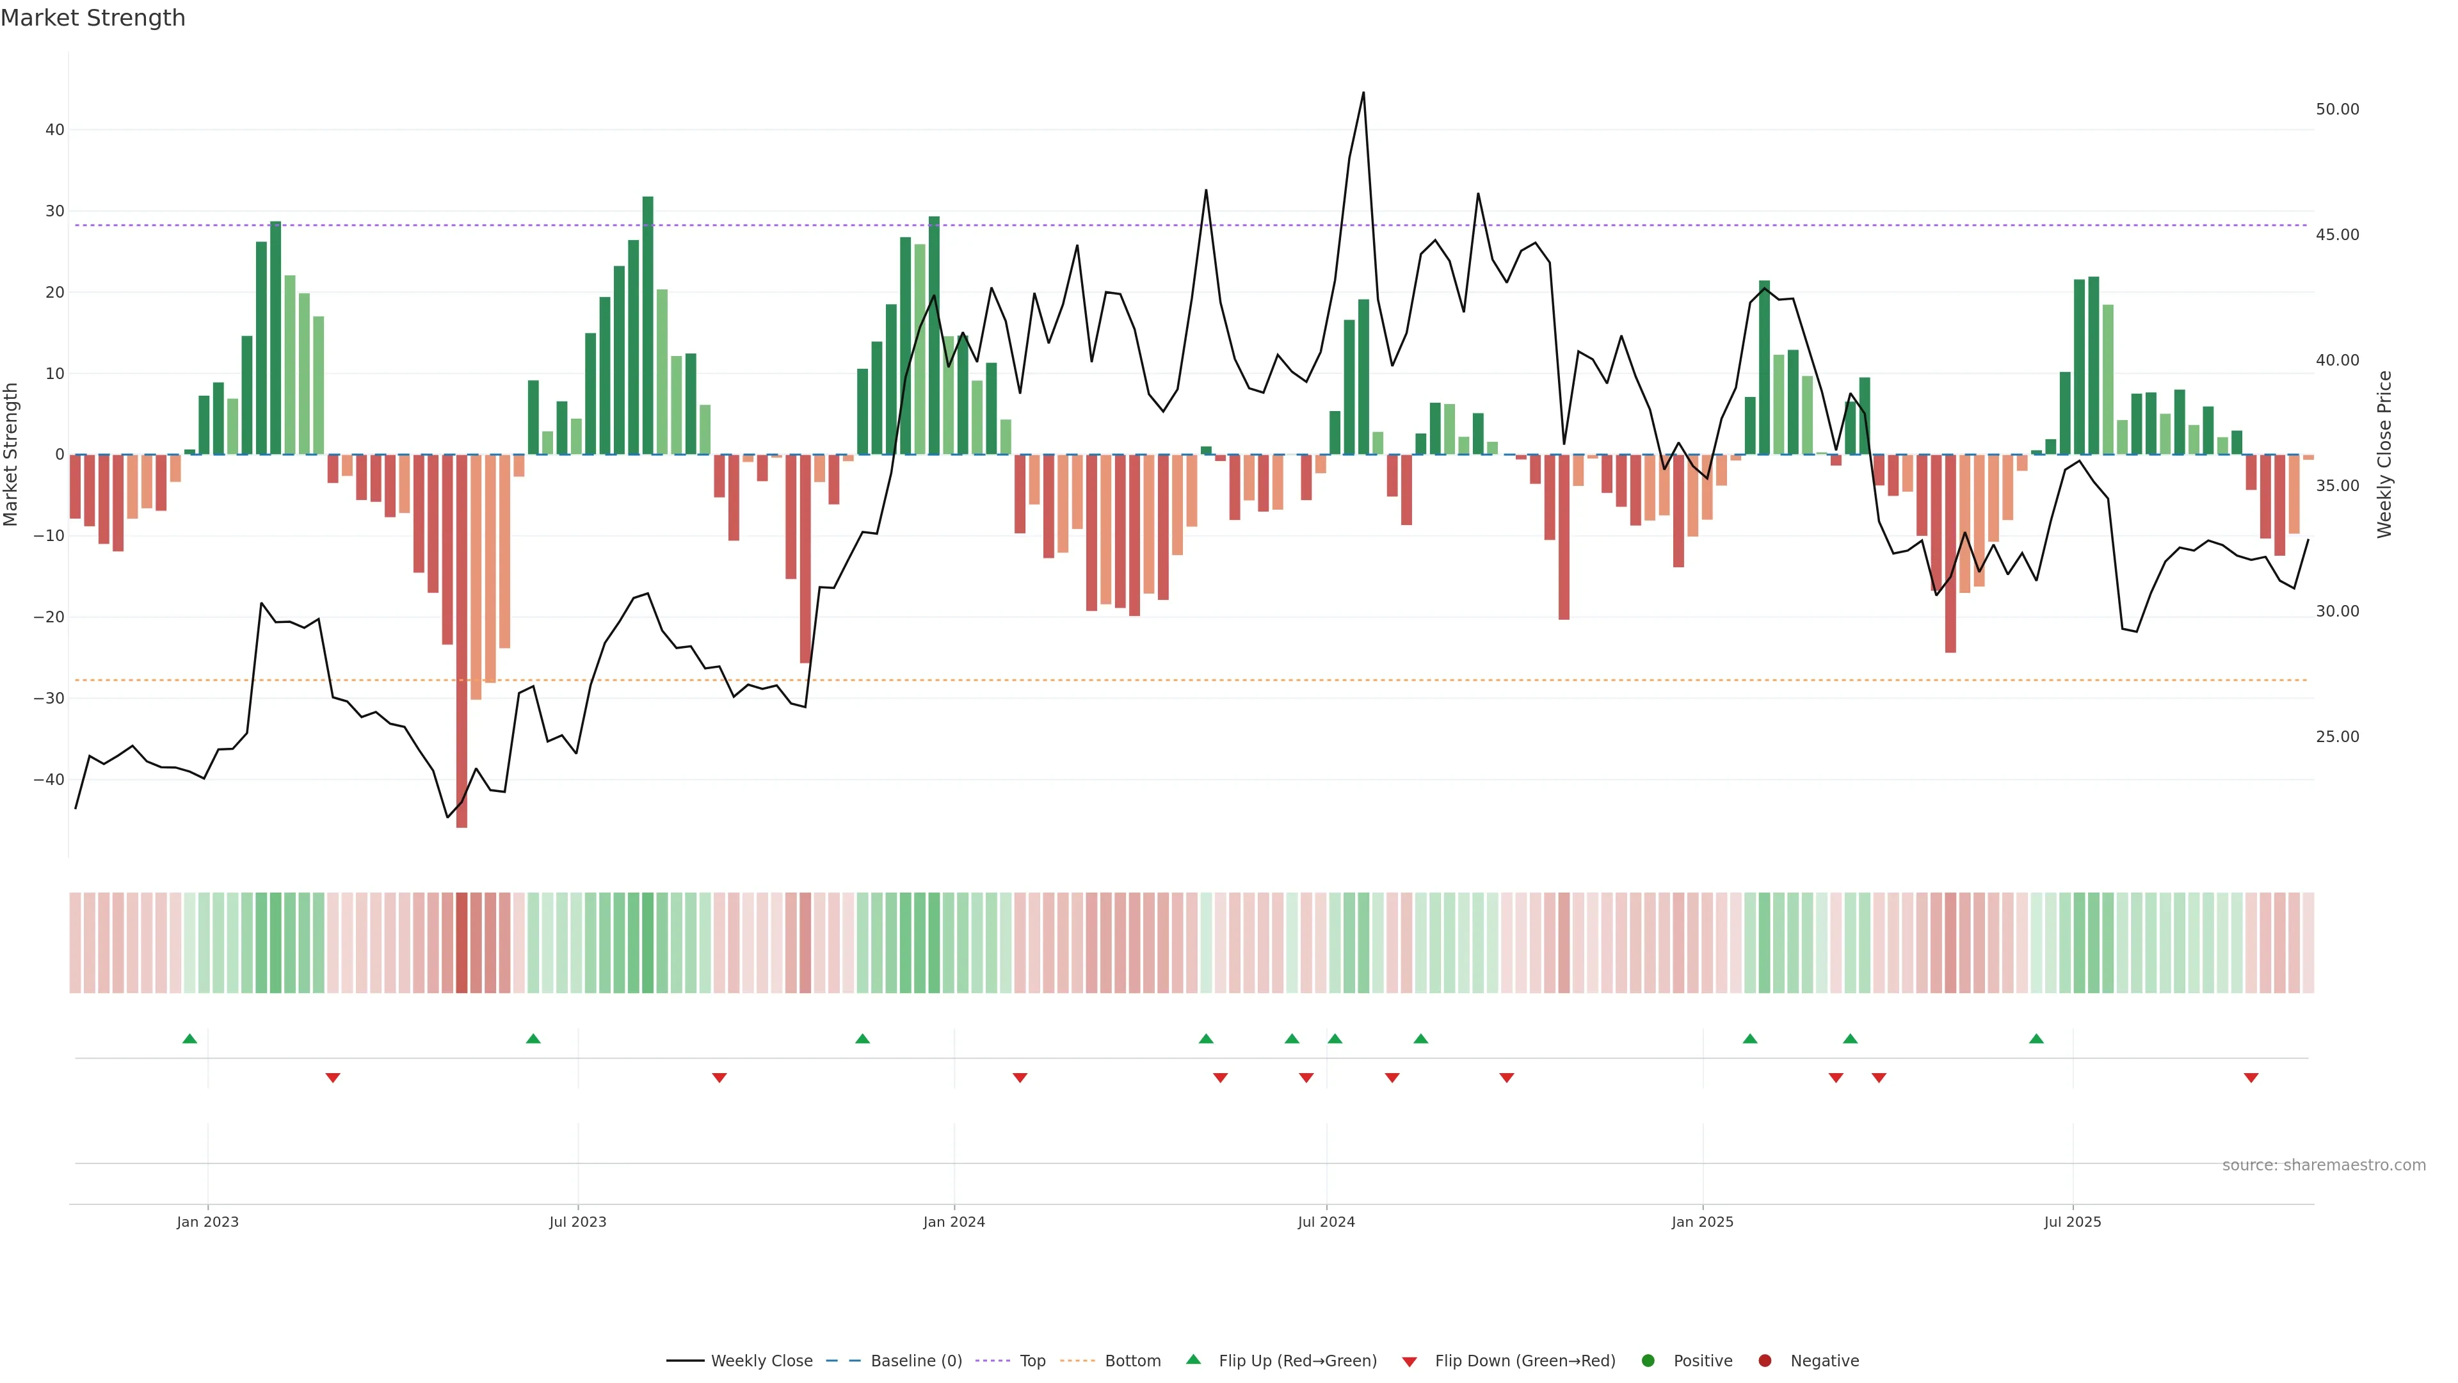The height and width of the screenshot is (1383, 2458).
Task: Click the source: sharemaestro.com text
Action: (2324, 1165)
